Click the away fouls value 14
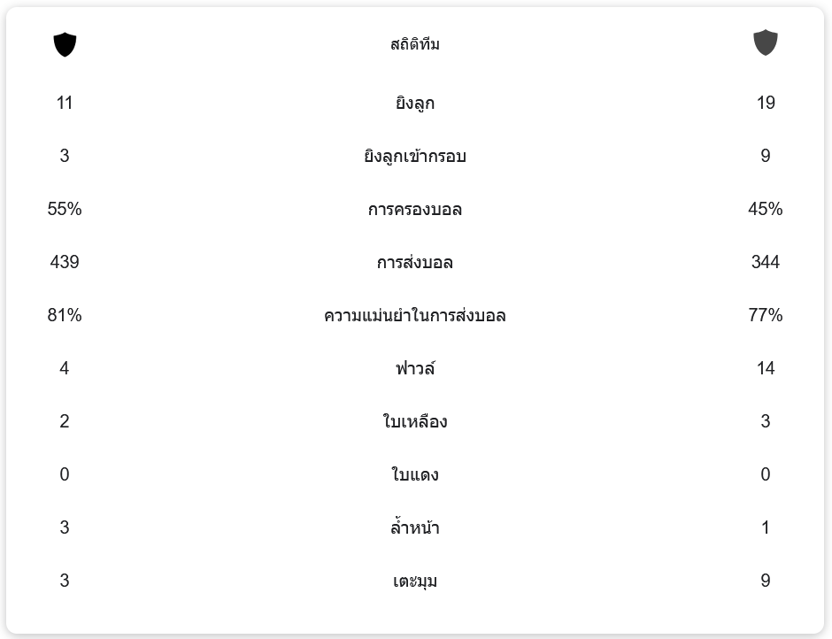The height and width of the screenshot is (639, 832). pos(766,368)
